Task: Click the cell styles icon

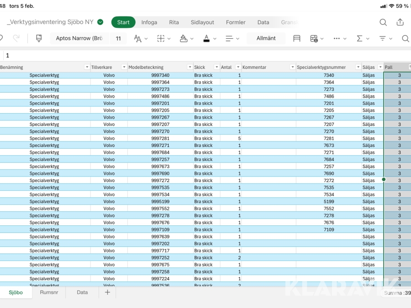Action: pyautogui.click(x=297, y=38)
